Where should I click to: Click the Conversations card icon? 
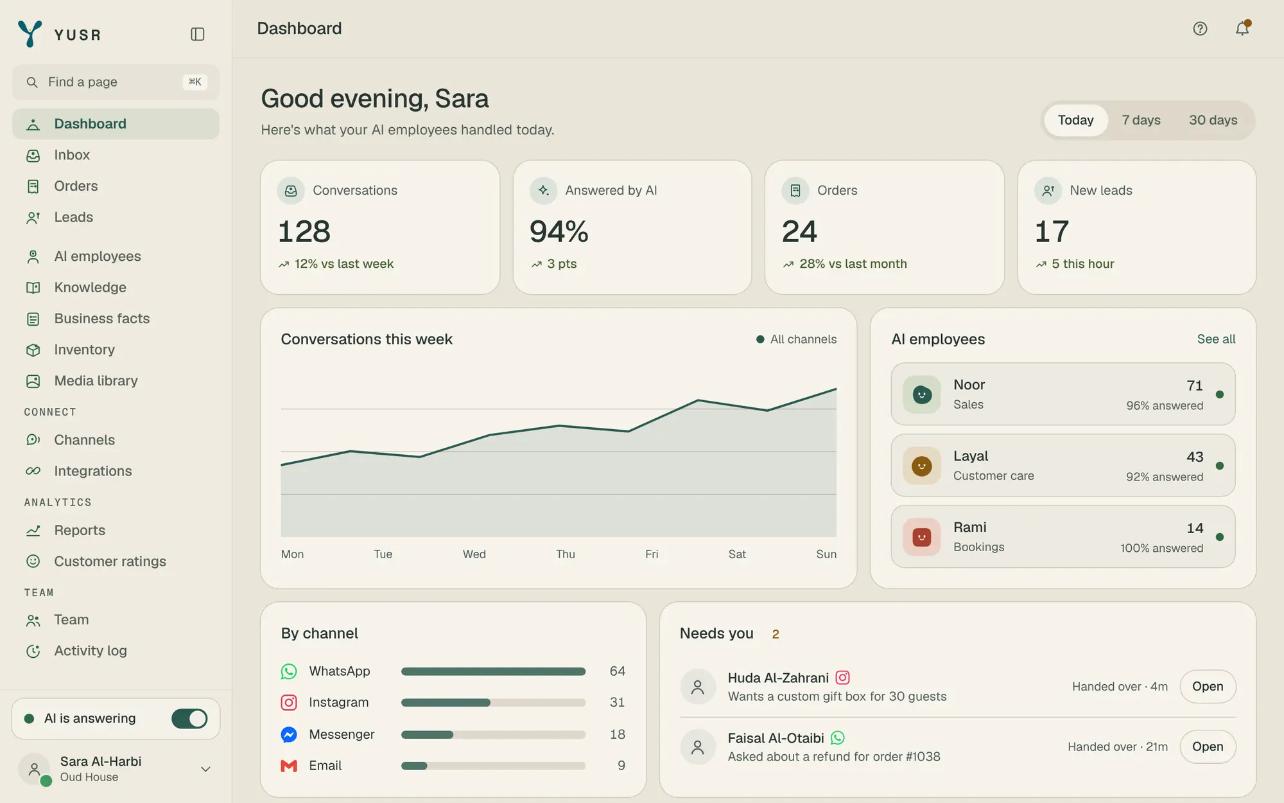click(x=291, y=191)
